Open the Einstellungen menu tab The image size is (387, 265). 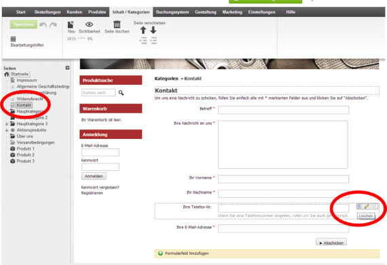tap(261, 12)
